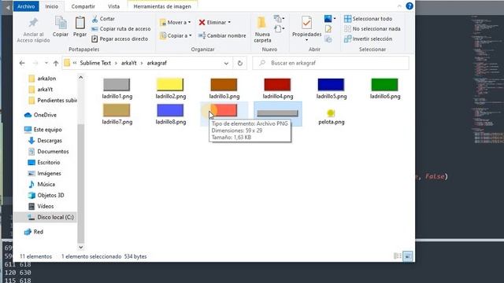The height and width of the screenshot is (283, 504).
Task: Click the blue help question mark icon
Action: pos(409,6)
